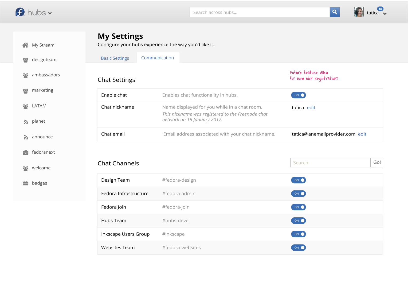Disable the Hubs Team channel
This screenshot has height=300, width=408.
pyautogui.click(x=299, y=221)
